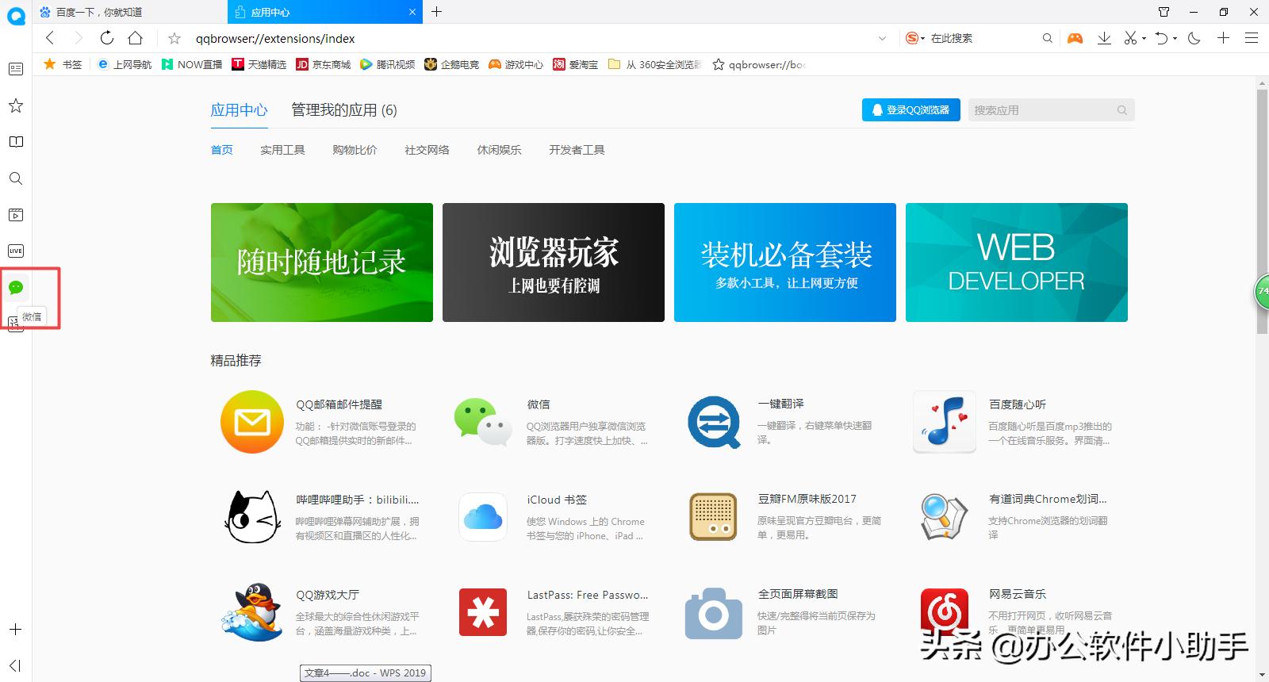Screen dimensions: 1269x682
Task: Select the 休闲娱乐 category
Action: pyautogui.click(x=499, y=150)
